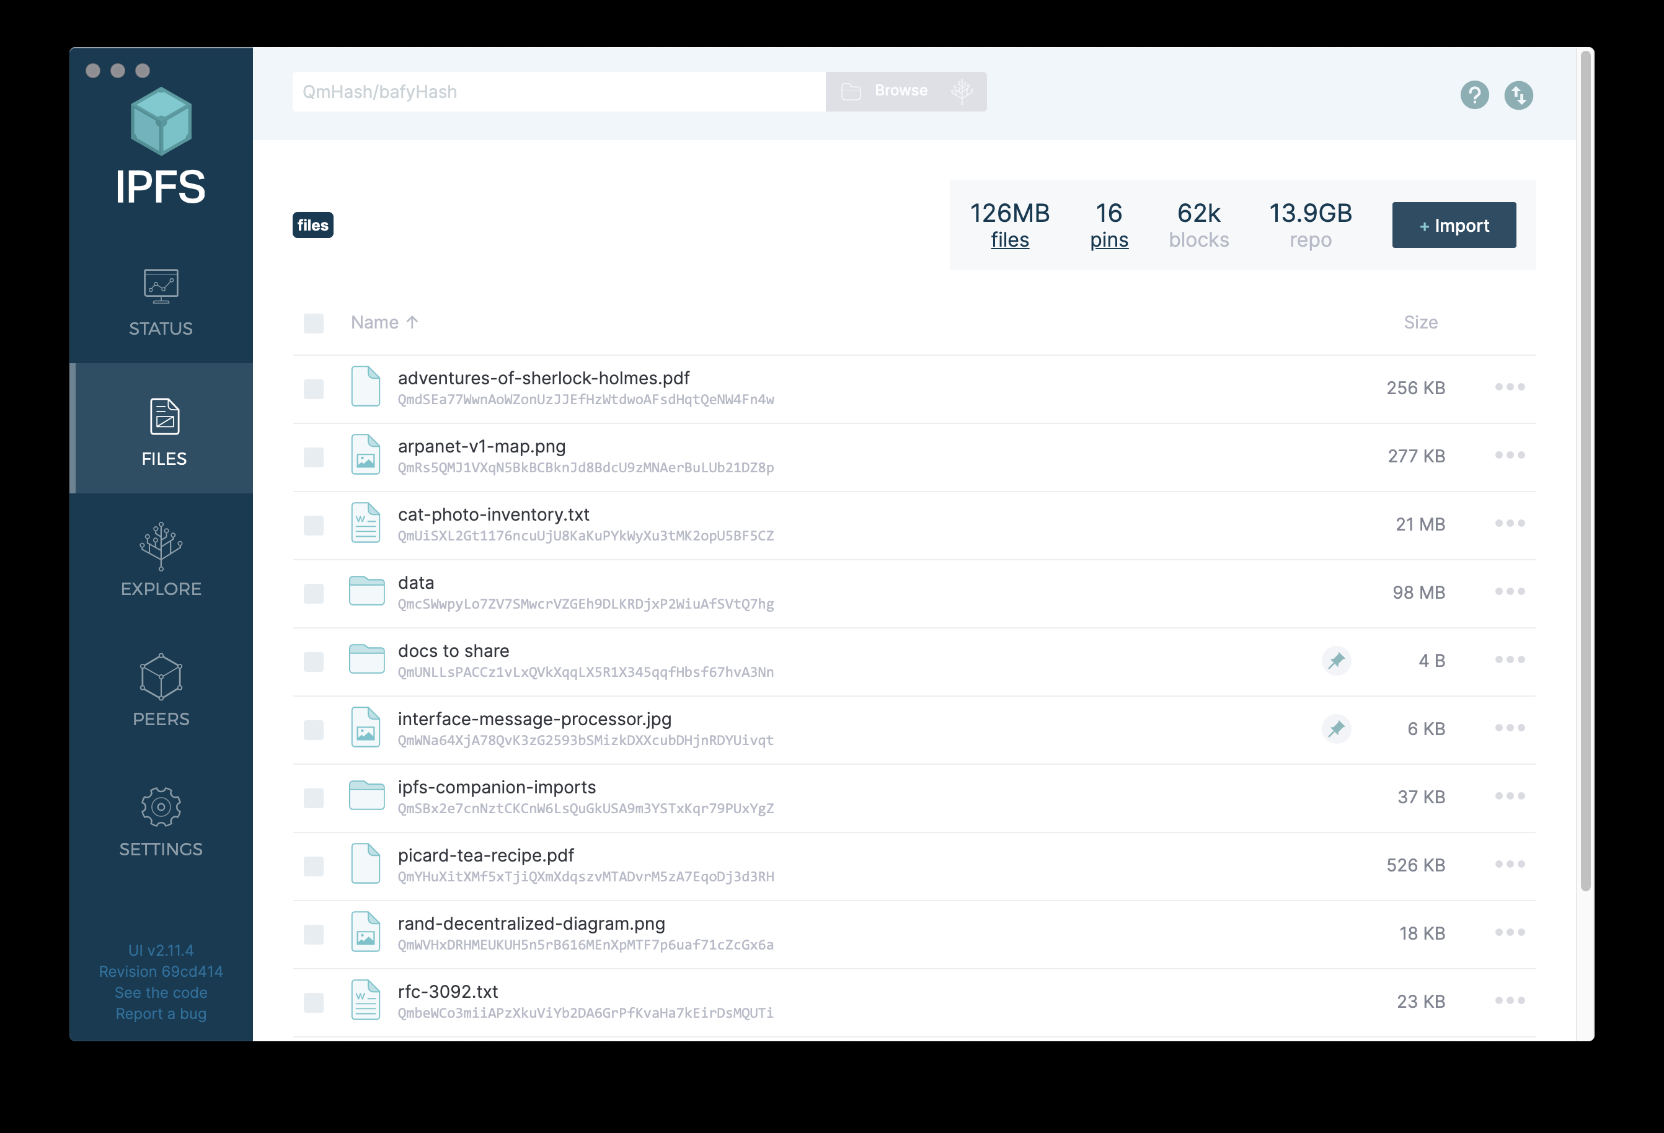Click the cat-photo-inventory.txt document icon
This screenshot has width=1664, height=1133.
(x=365, y=522)
